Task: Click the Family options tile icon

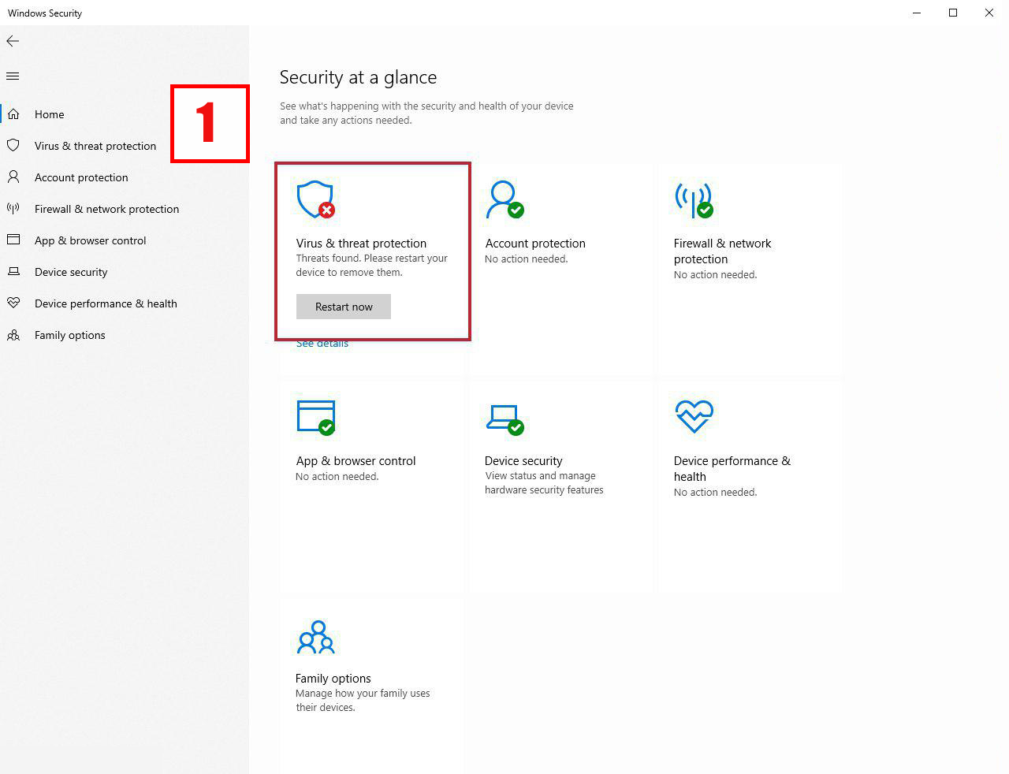Action: click(x=316, y=637)
